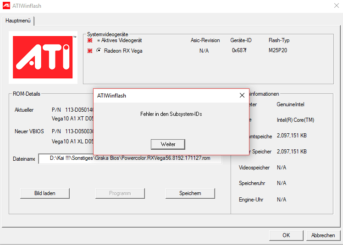Click the Fehler in den Subsystem-IDs message
Image resolution: width=343 pixels, height=245 pixels.
coord(171,114)
